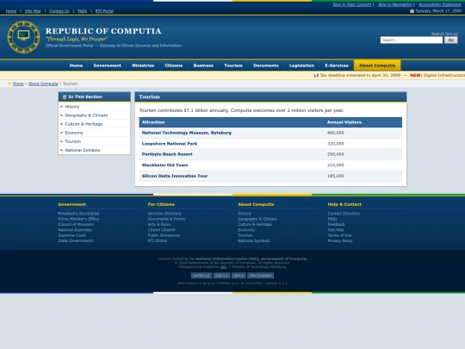Screen dimensions: 465x349
Task: Open State Governments footer link
Action: (76, 240)
